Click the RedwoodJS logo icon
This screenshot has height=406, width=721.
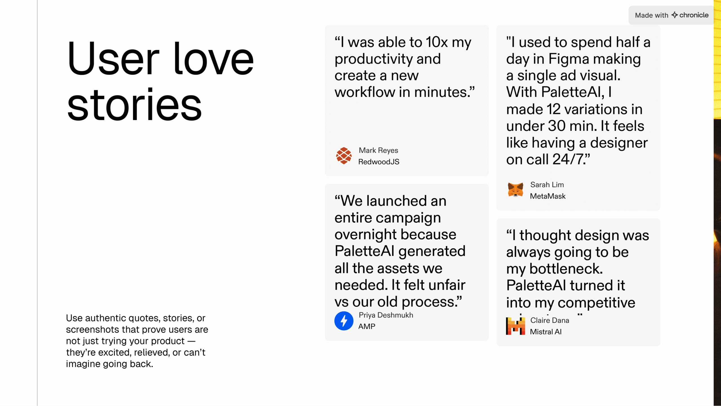click(344, 156)
